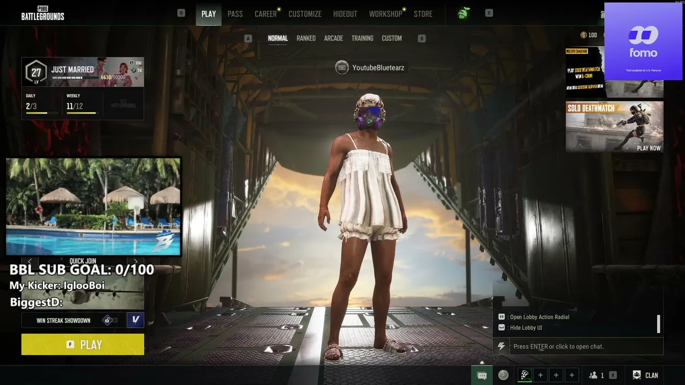This screenshot has width=685, height=385.
Task: Select your own party slot avatar
Action: pos(524,375)
